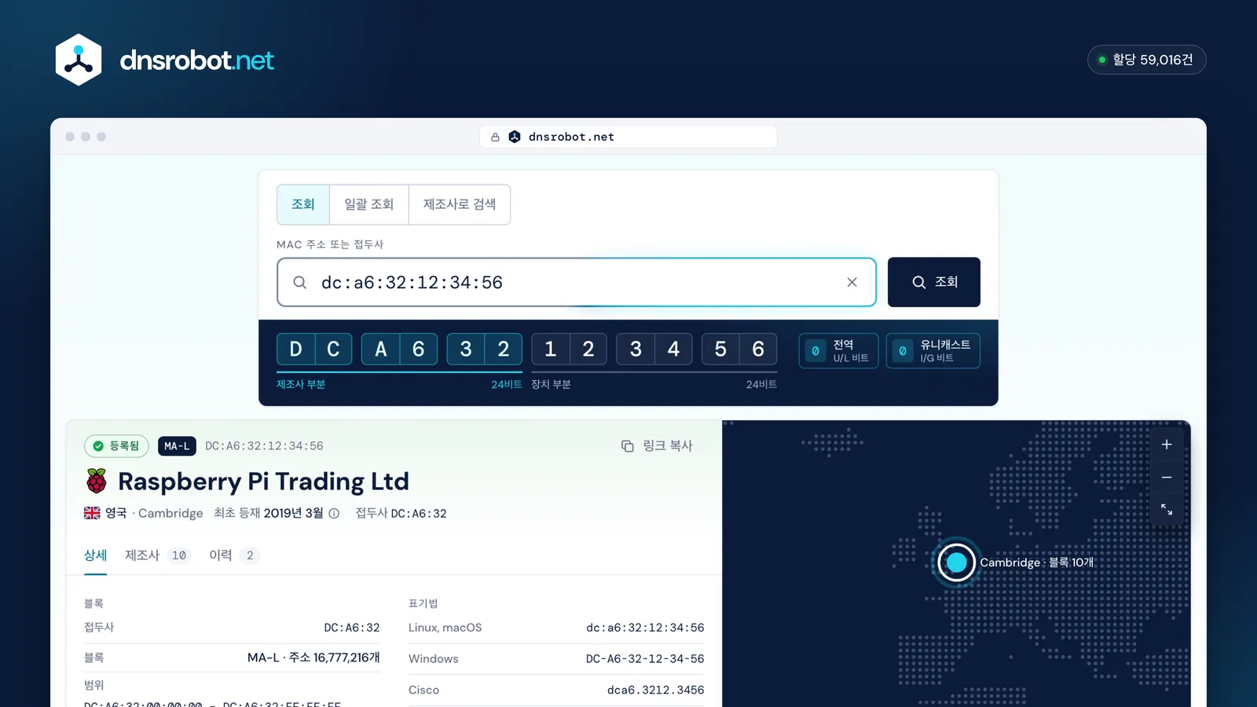Click the 전역 U/L 비트 indicator

pyautogui.click(x=838, y=350)
